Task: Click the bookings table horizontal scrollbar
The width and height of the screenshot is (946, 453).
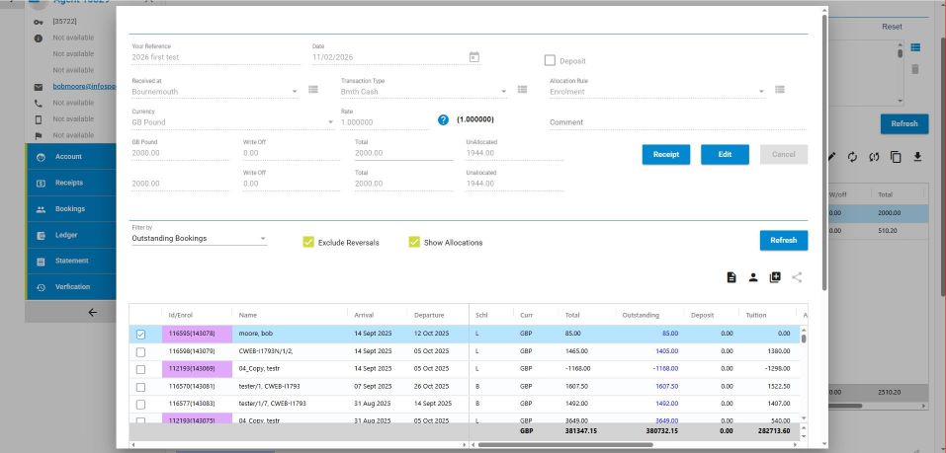Action: tap(564, 444)
